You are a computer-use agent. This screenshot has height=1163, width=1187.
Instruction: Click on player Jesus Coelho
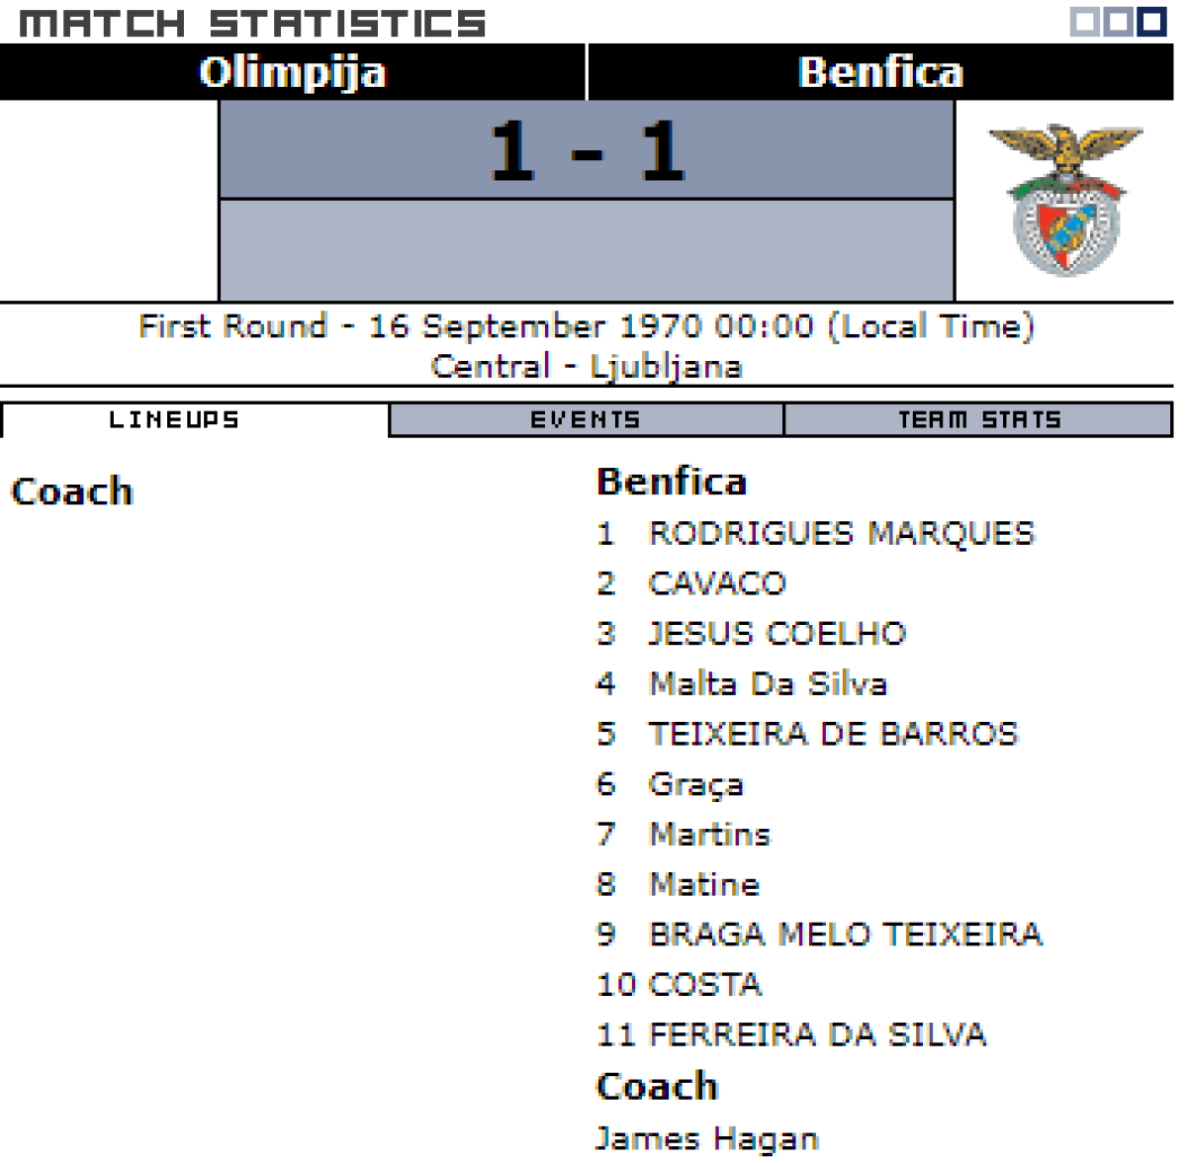click(777, 633)
